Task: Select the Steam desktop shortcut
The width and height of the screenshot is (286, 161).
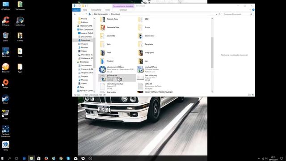Action: (5, 99)
